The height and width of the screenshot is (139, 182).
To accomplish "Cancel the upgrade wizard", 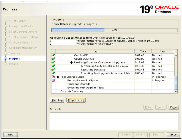I will (173, 134).
